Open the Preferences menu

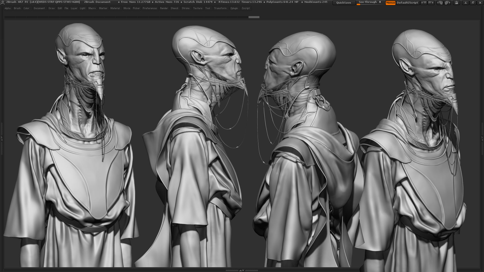click(150, 8)
